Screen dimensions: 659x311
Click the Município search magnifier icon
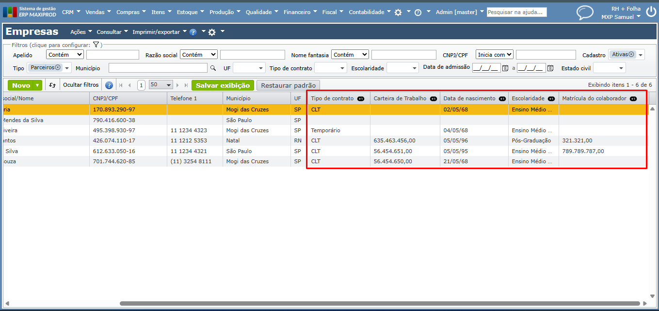(213, 68)
